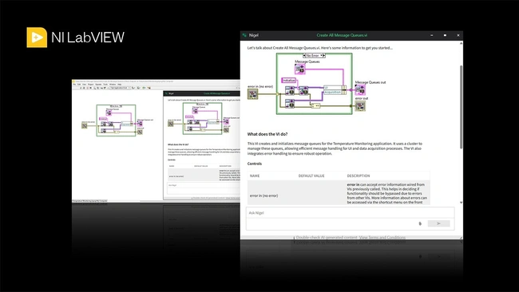Viewport: 519px width, 292px height.
Task: Click the error in (no error) terminal icon
Action: pyautogui.click(x=252, y=94)
